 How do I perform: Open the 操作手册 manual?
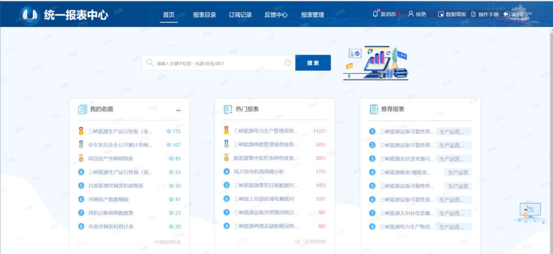tap(484, 14)
